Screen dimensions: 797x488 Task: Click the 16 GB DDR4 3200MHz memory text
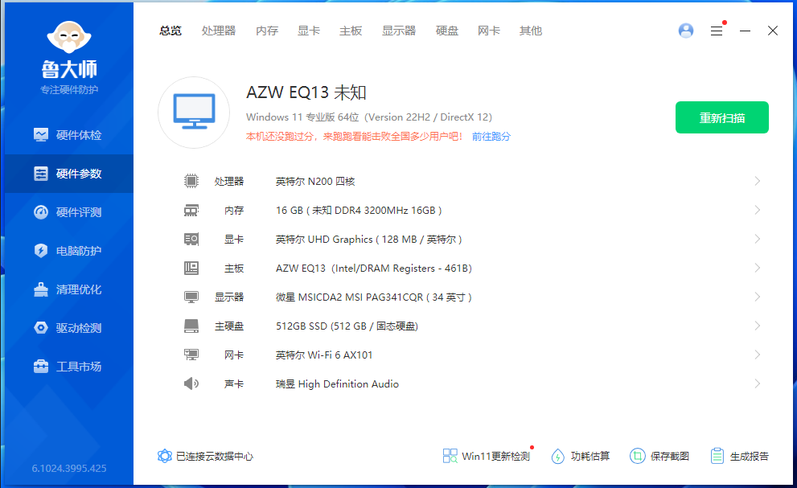(x=359, y=211)
